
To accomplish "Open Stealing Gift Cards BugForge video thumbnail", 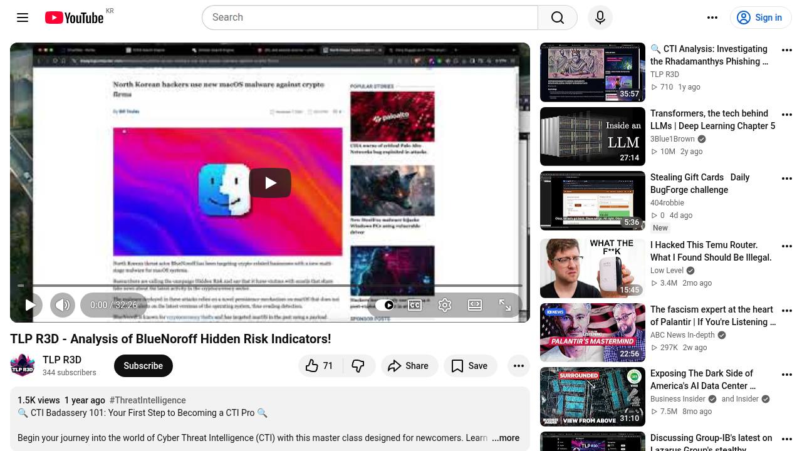I will (593, 200).
